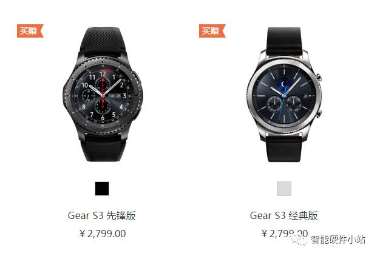Click the moon phase sub-dial on Classic watch
Viewport: 377px width, 256px height.
(284, 84)
